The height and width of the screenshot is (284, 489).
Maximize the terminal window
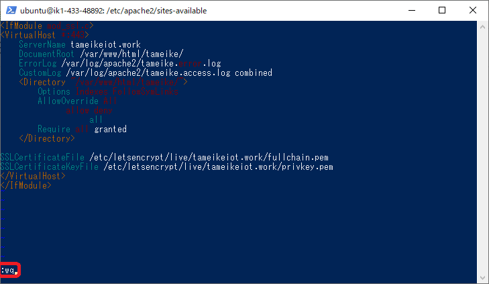[x=441, y=10]
